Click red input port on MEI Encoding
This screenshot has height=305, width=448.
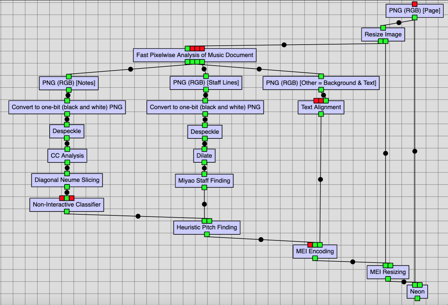tap(310, 245)
